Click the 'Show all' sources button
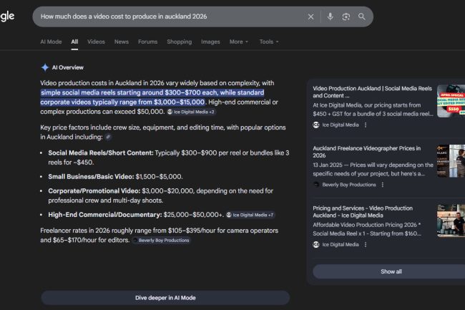 pyautogui.click(x=391, y=271)
